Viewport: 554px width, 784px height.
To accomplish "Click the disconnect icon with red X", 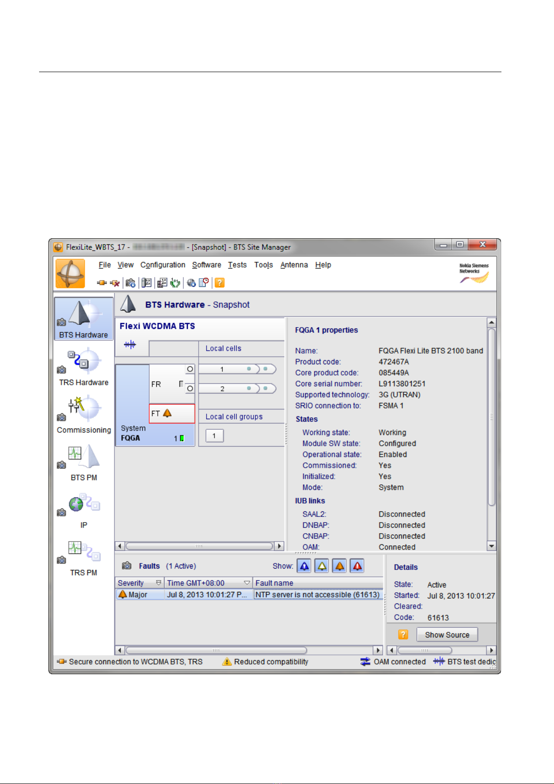I will click(x=114, y=282).
